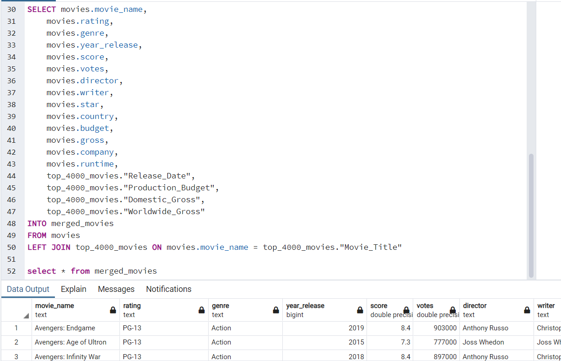Select the movie_name column header
Screen dimensions: 561x361
(x=76, y=310)
